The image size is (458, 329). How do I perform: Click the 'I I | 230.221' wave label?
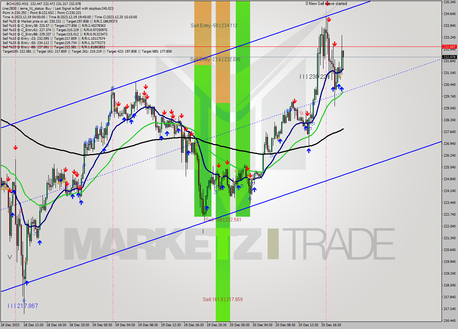[314, 77]
